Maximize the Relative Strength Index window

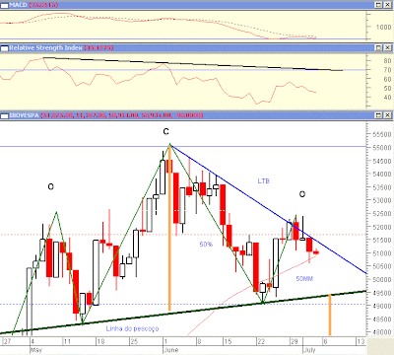pyautogui.click(x=378, y=48)
